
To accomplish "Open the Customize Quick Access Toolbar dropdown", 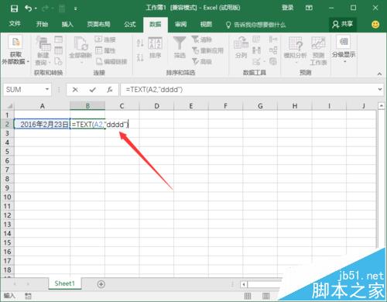I will (76, 9).
